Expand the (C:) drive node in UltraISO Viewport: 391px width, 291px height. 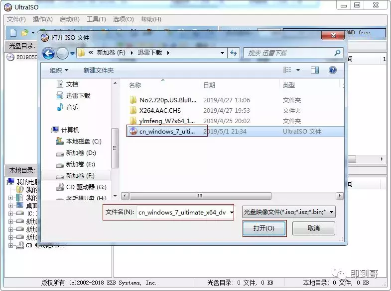(x=10, y=214)
